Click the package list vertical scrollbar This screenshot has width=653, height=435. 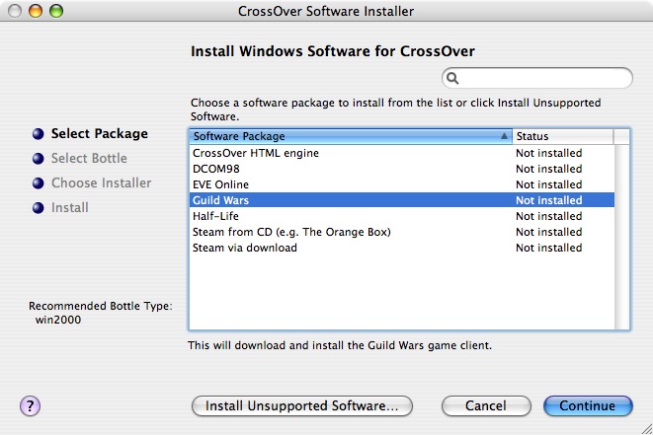point(621,237)
